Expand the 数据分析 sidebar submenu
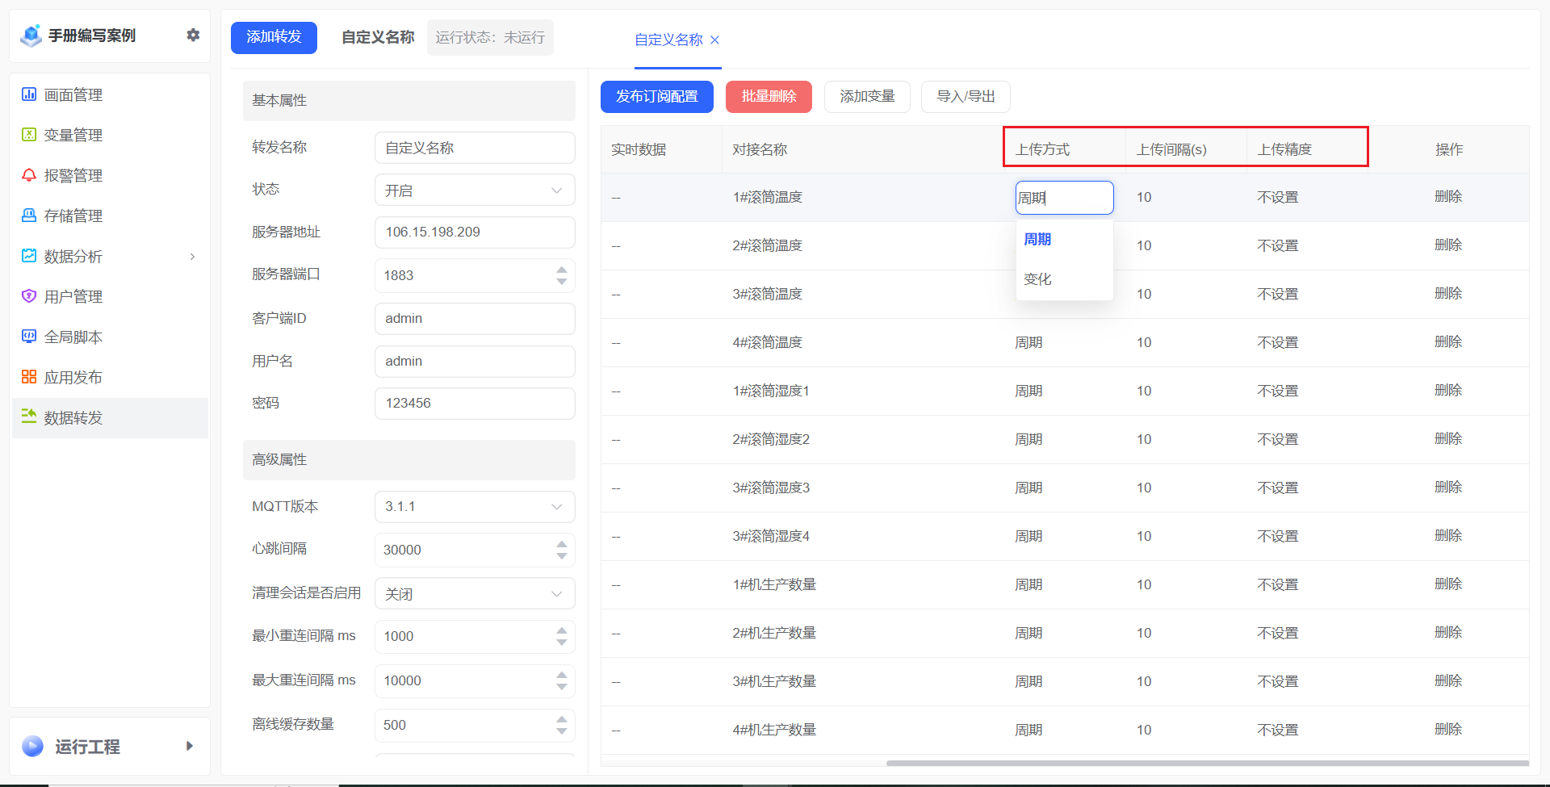This screenshot has height=787, width=1550. pyautogui.click(x=192, y=256)
